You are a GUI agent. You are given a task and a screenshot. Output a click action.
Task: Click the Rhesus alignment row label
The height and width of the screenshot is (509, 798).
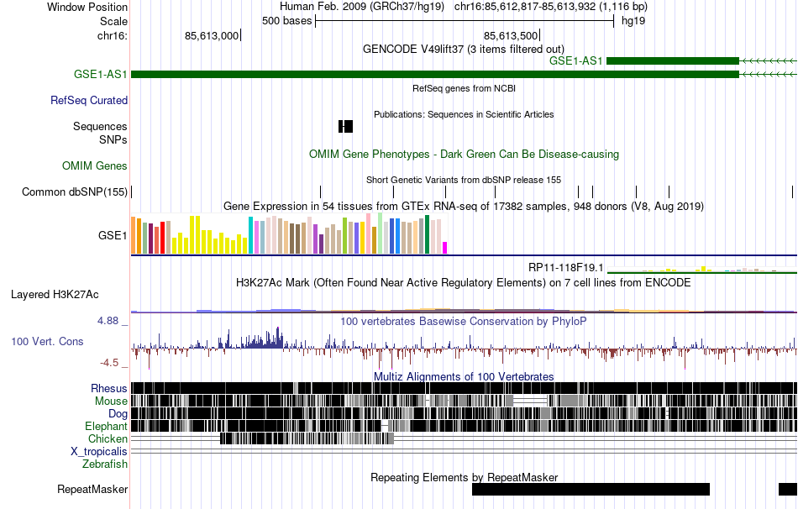click(x=109, y=388)
